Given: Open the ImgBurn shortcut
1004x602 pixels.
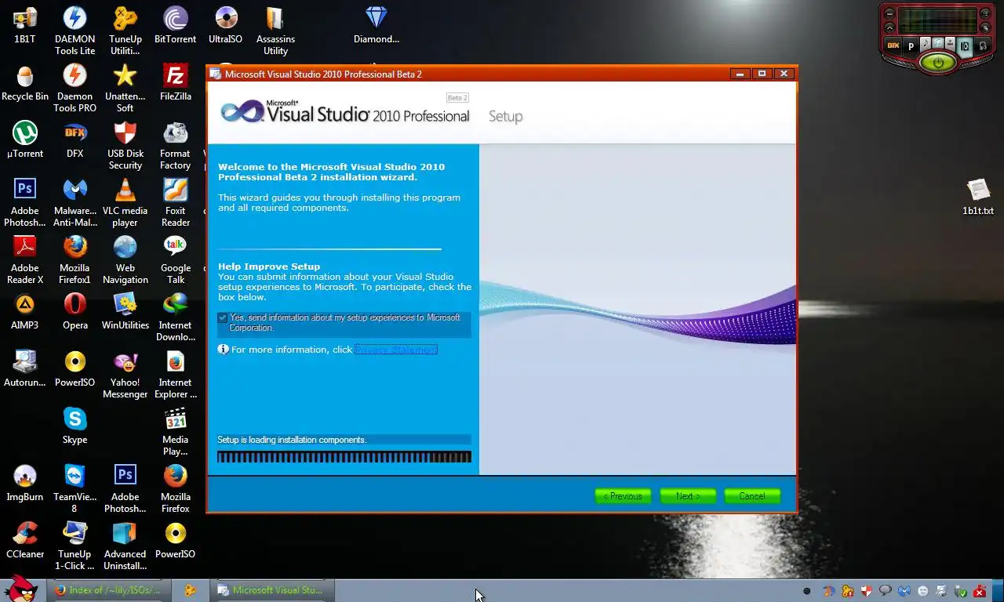Looking at the screenshot, I should coord(25,483).
